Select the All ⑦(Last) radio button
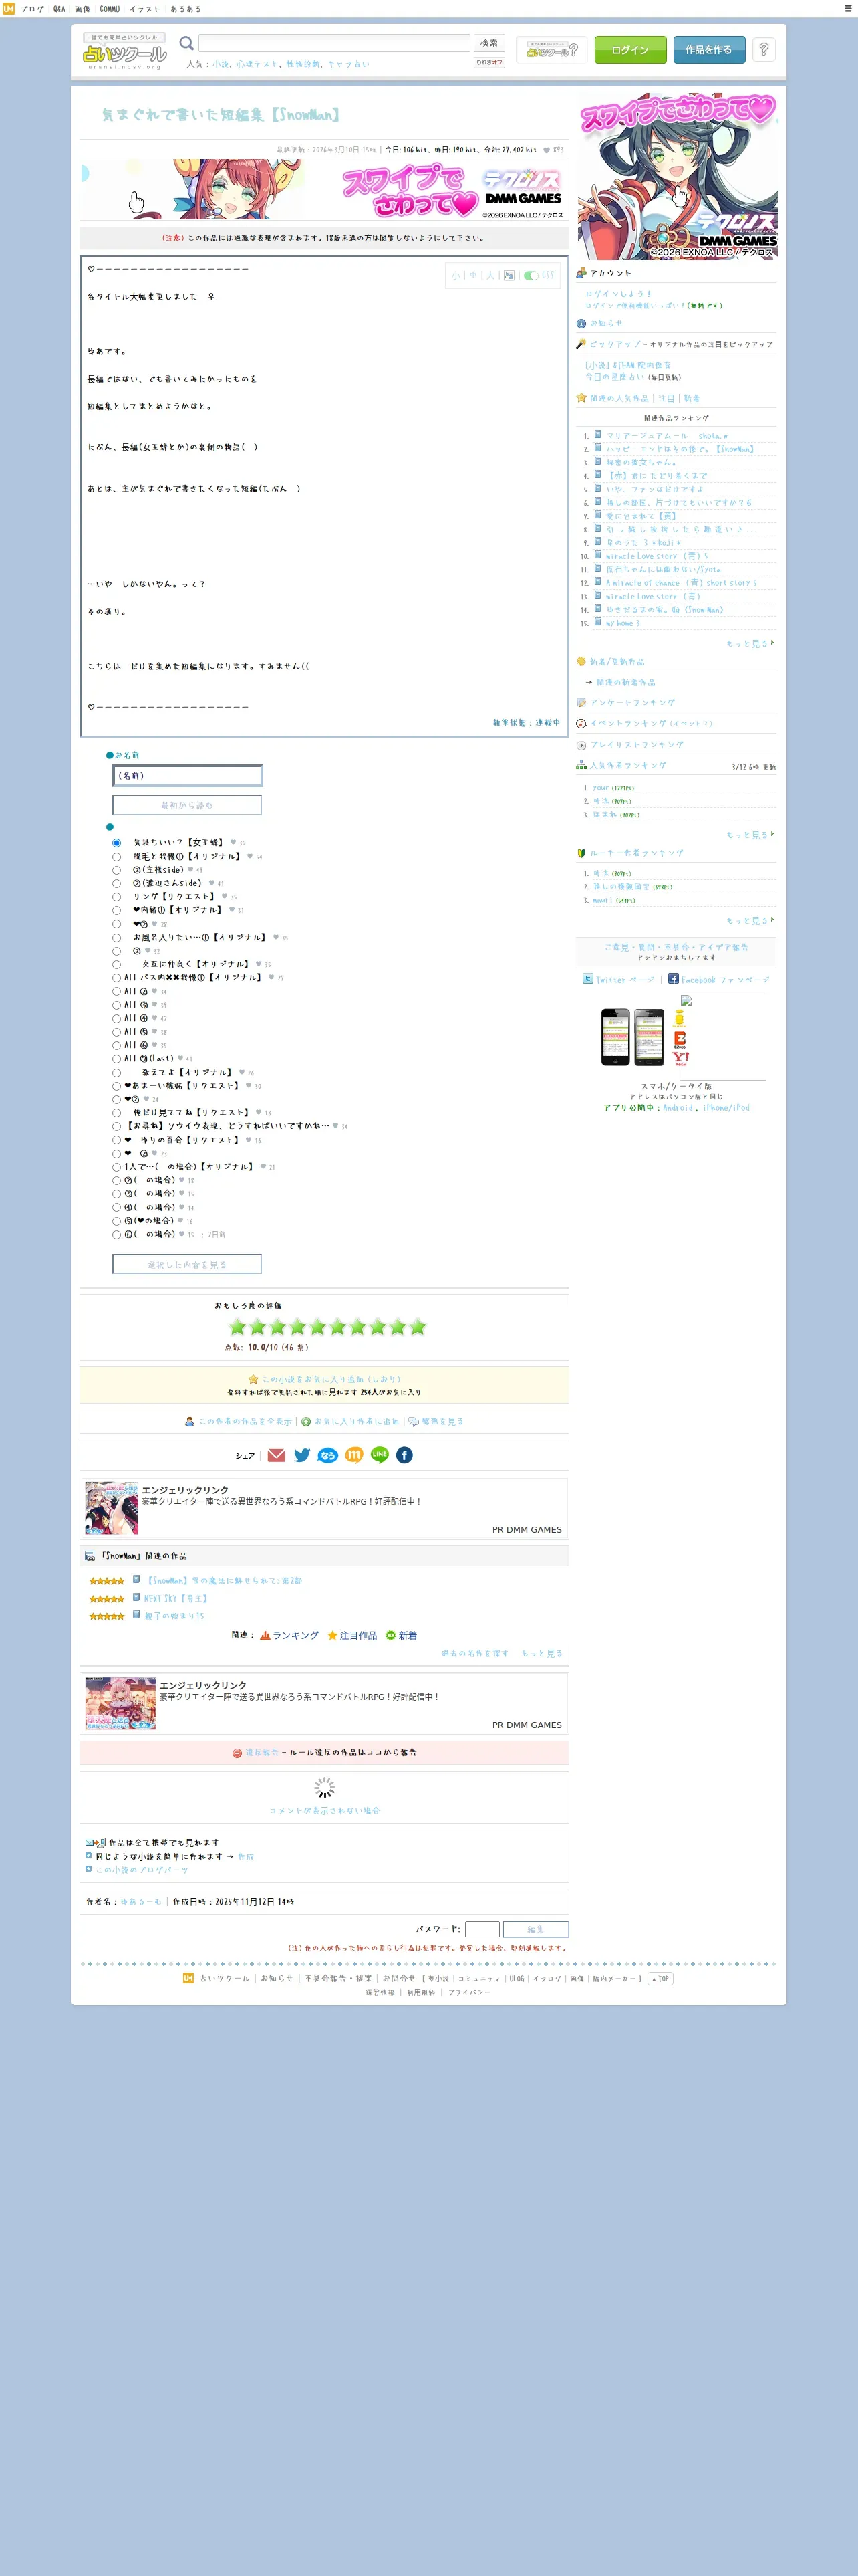Image resolution: width=858 pixels, height=2576 pixels. click(x=116, y=1059)
